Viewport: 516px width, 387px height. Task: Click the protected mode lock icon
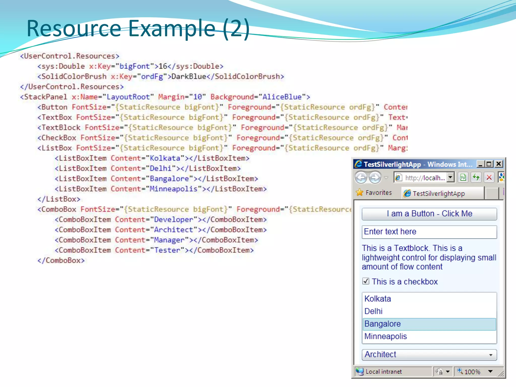pos(439,372)
